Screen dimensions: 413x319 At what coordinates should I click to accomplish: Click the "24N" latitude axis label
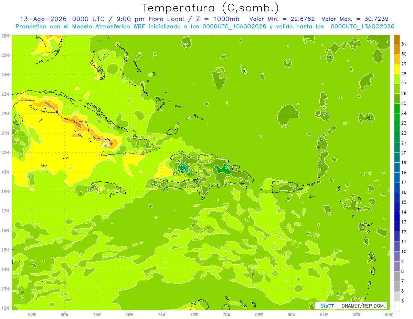coord(5,75)
